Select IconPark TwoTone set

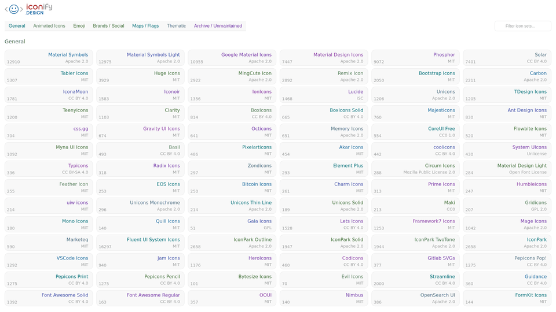(x=415, y=243)
